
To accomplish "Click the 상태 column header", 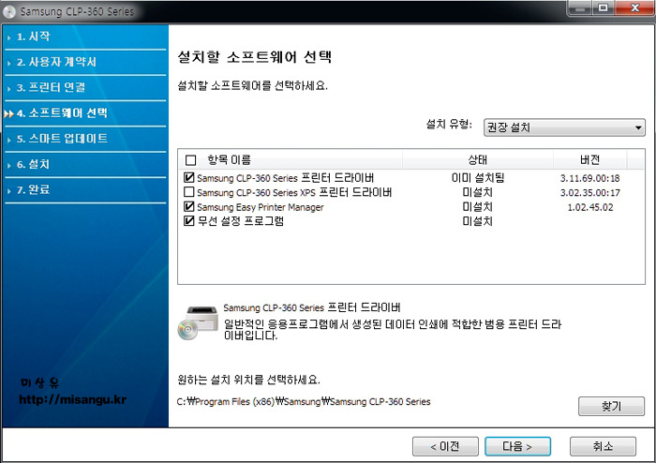I will (477, 159).
